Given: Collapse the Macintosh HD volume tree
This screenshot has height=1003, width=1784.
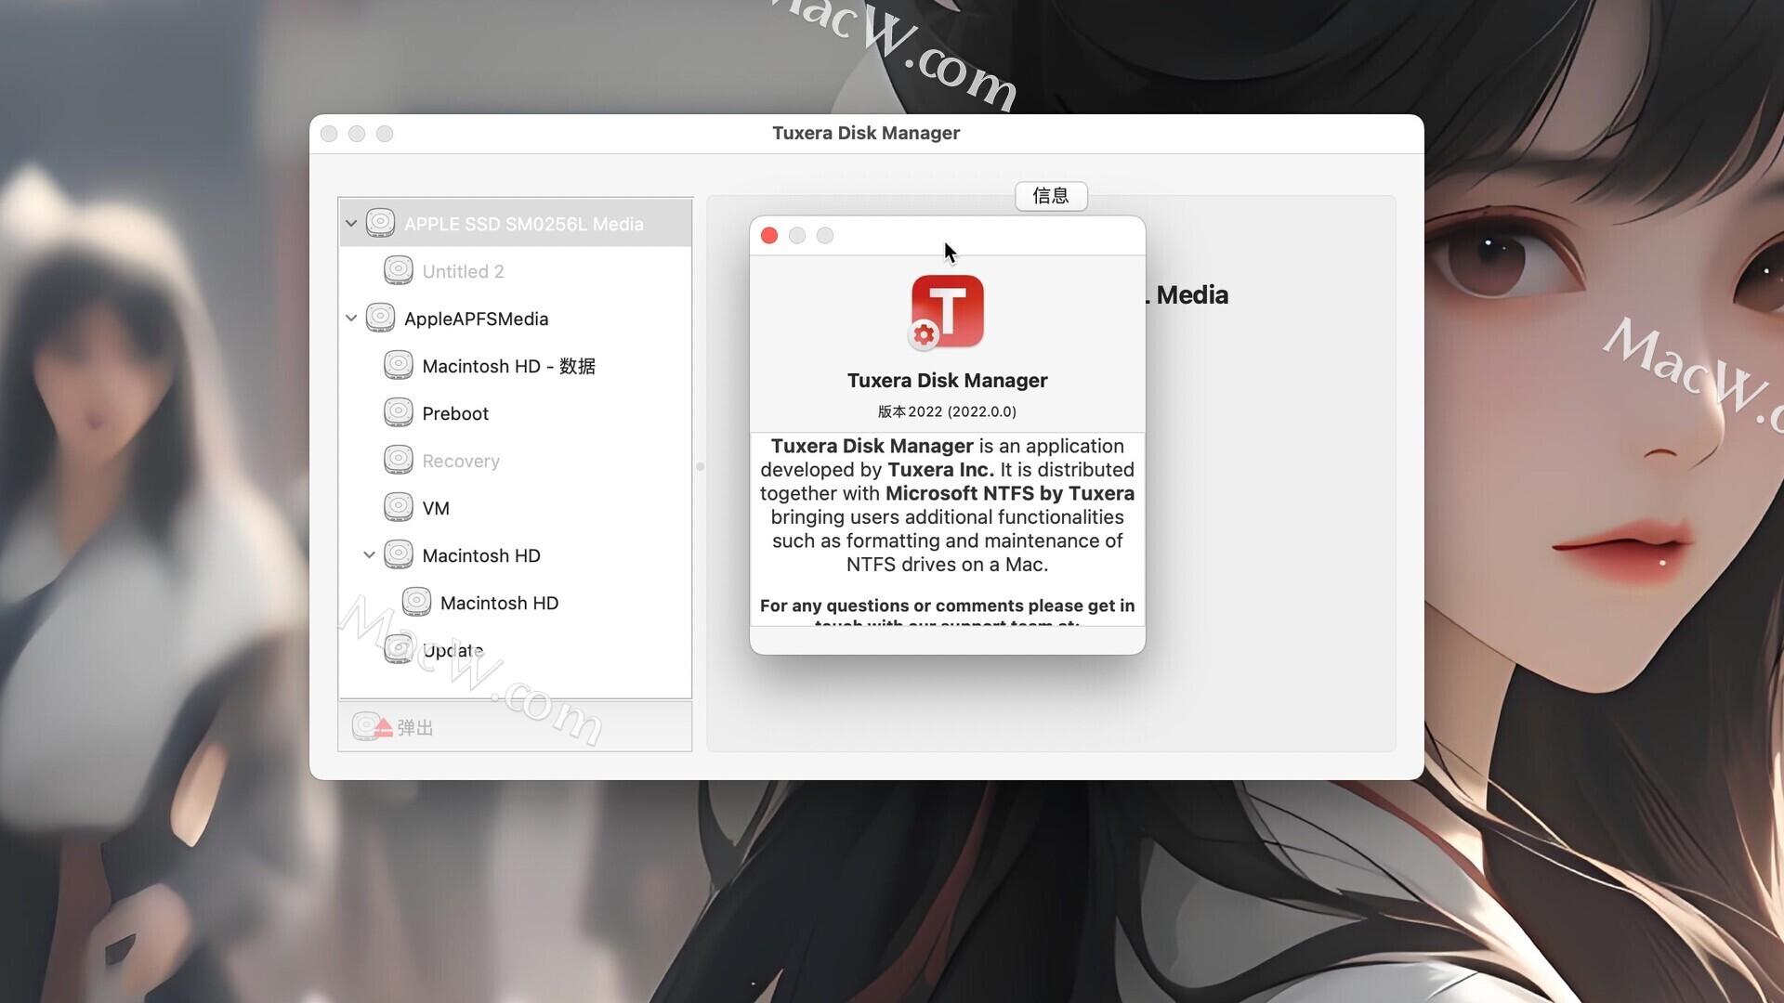Looking at the screenshot, I should pos(370,554).
